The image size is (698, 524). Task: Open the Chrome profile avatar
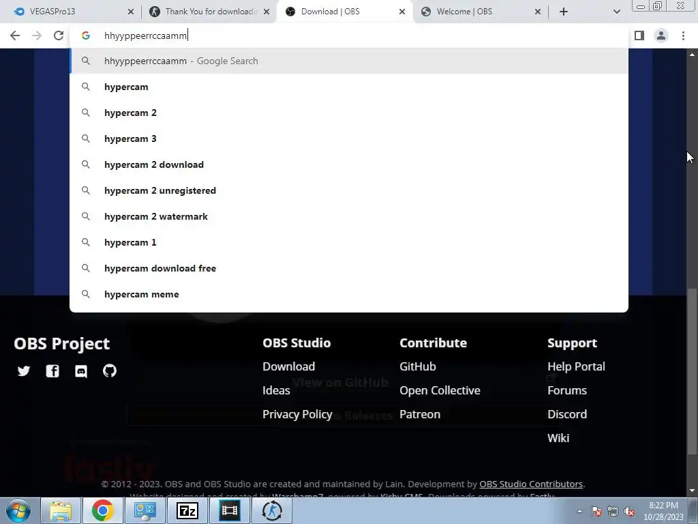(661, 35)
